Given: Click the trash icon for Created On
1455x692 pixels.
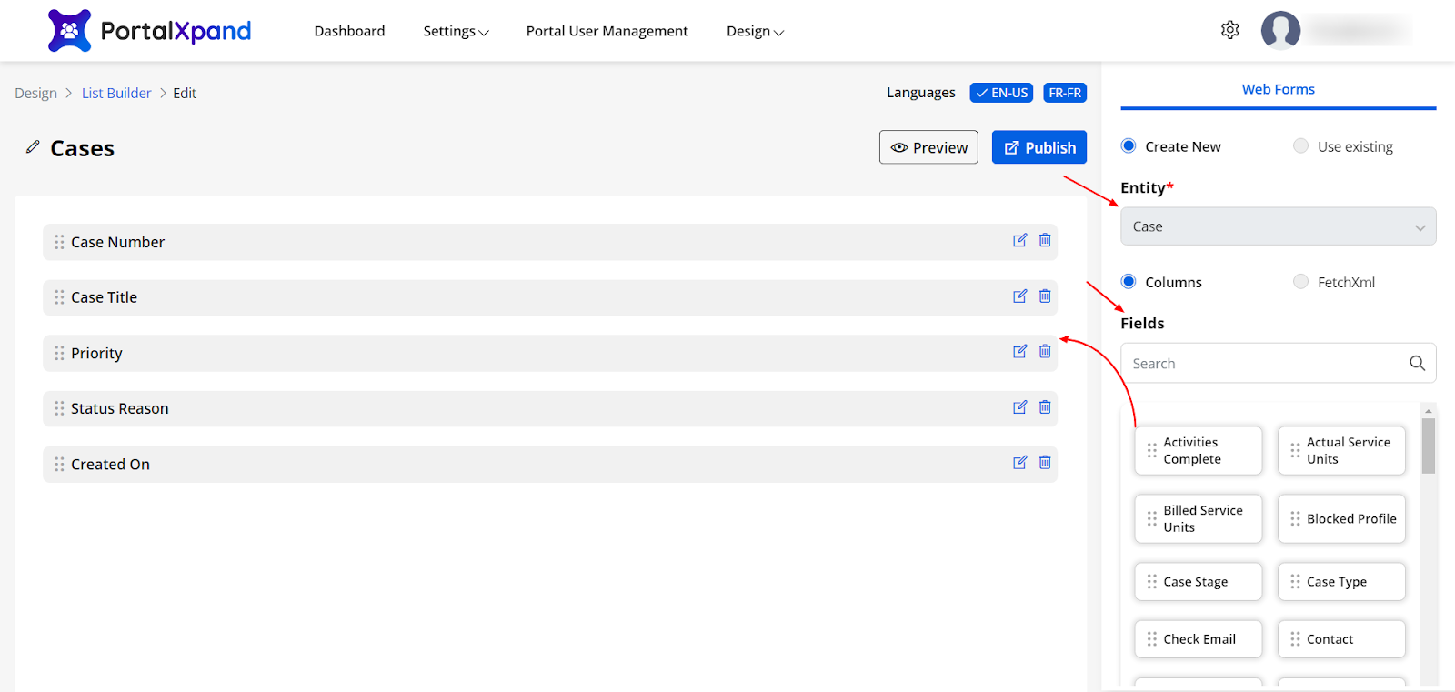Looking at the screenshot, I should pyautogui.click(x=1045, y=463).
